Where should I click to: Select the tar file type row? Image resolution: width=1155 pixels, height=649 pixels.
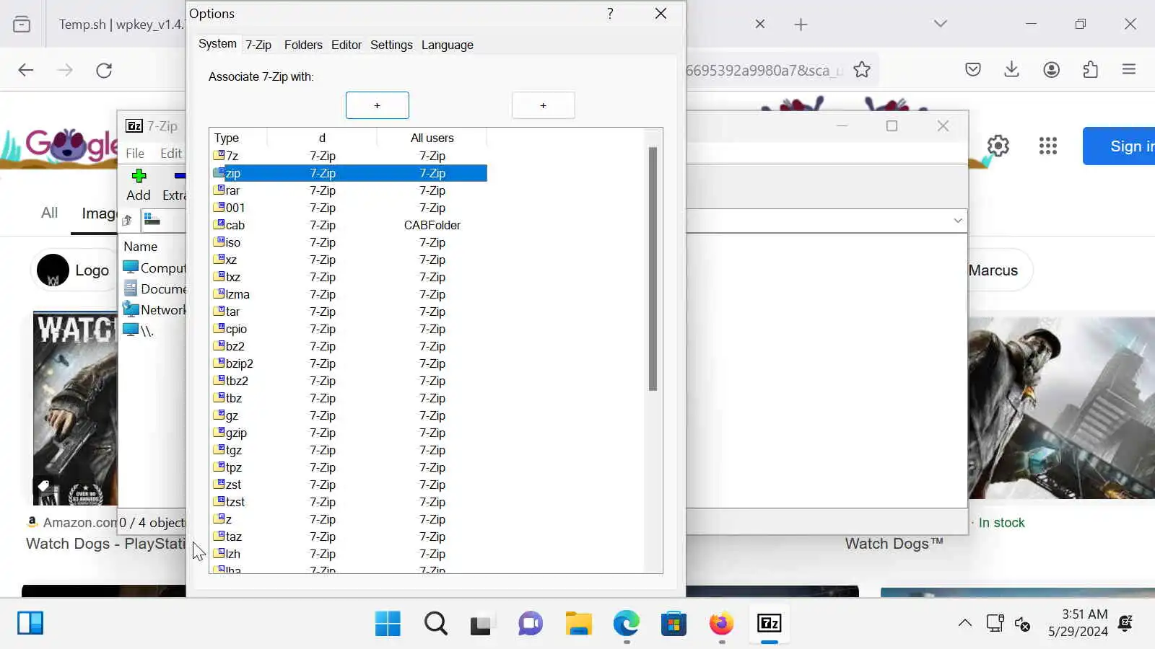point(349,312)
